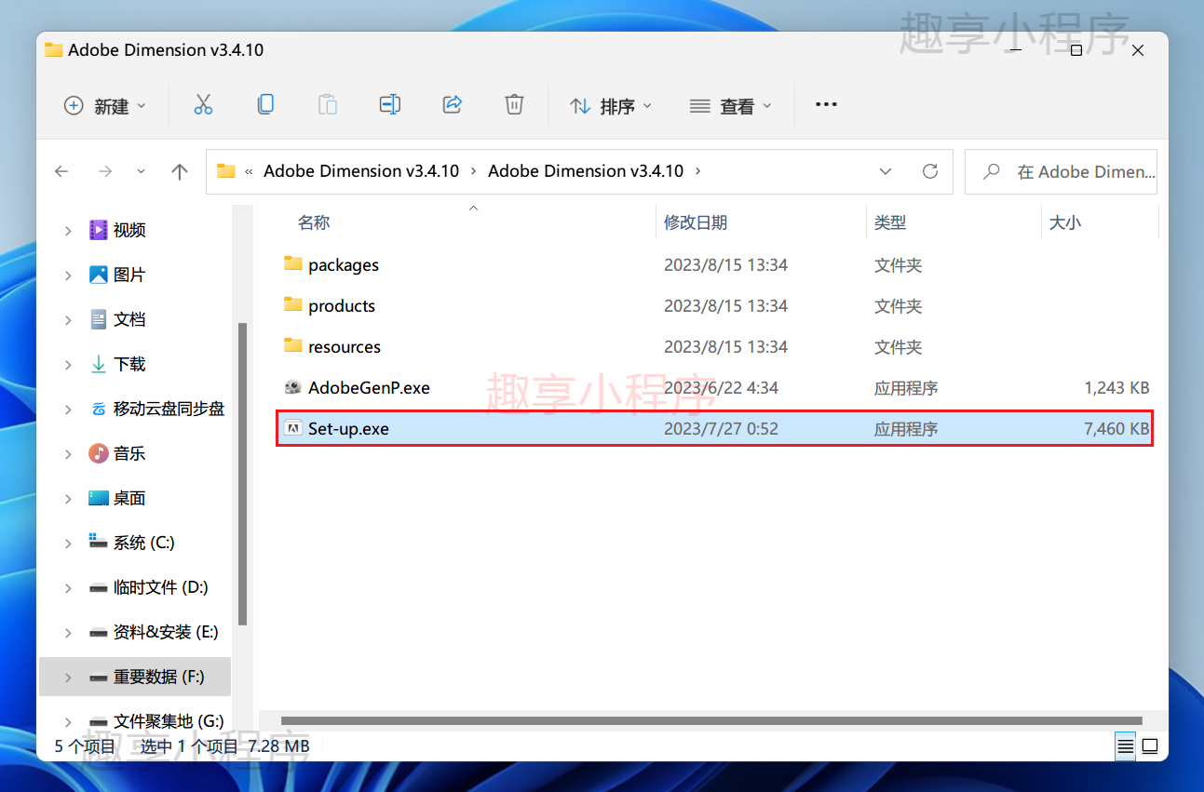
Task: Click the 移动云盘同步盘 cloud icon
Action: point(99,409)
